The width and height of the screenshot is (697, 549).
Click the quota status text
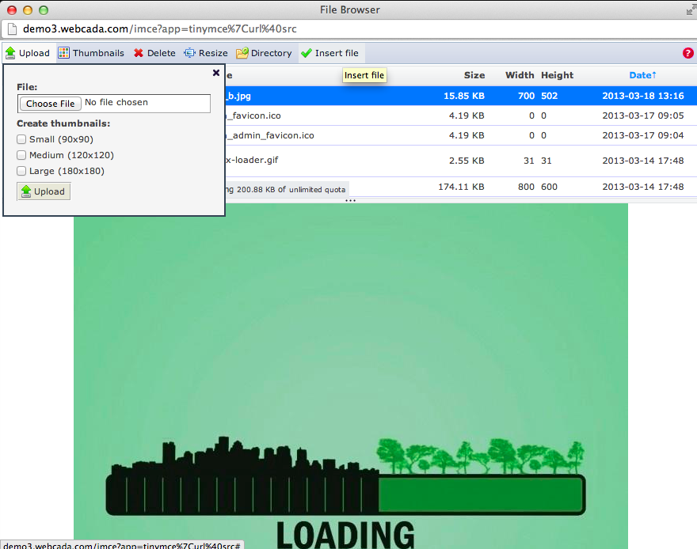coord(286,190)
